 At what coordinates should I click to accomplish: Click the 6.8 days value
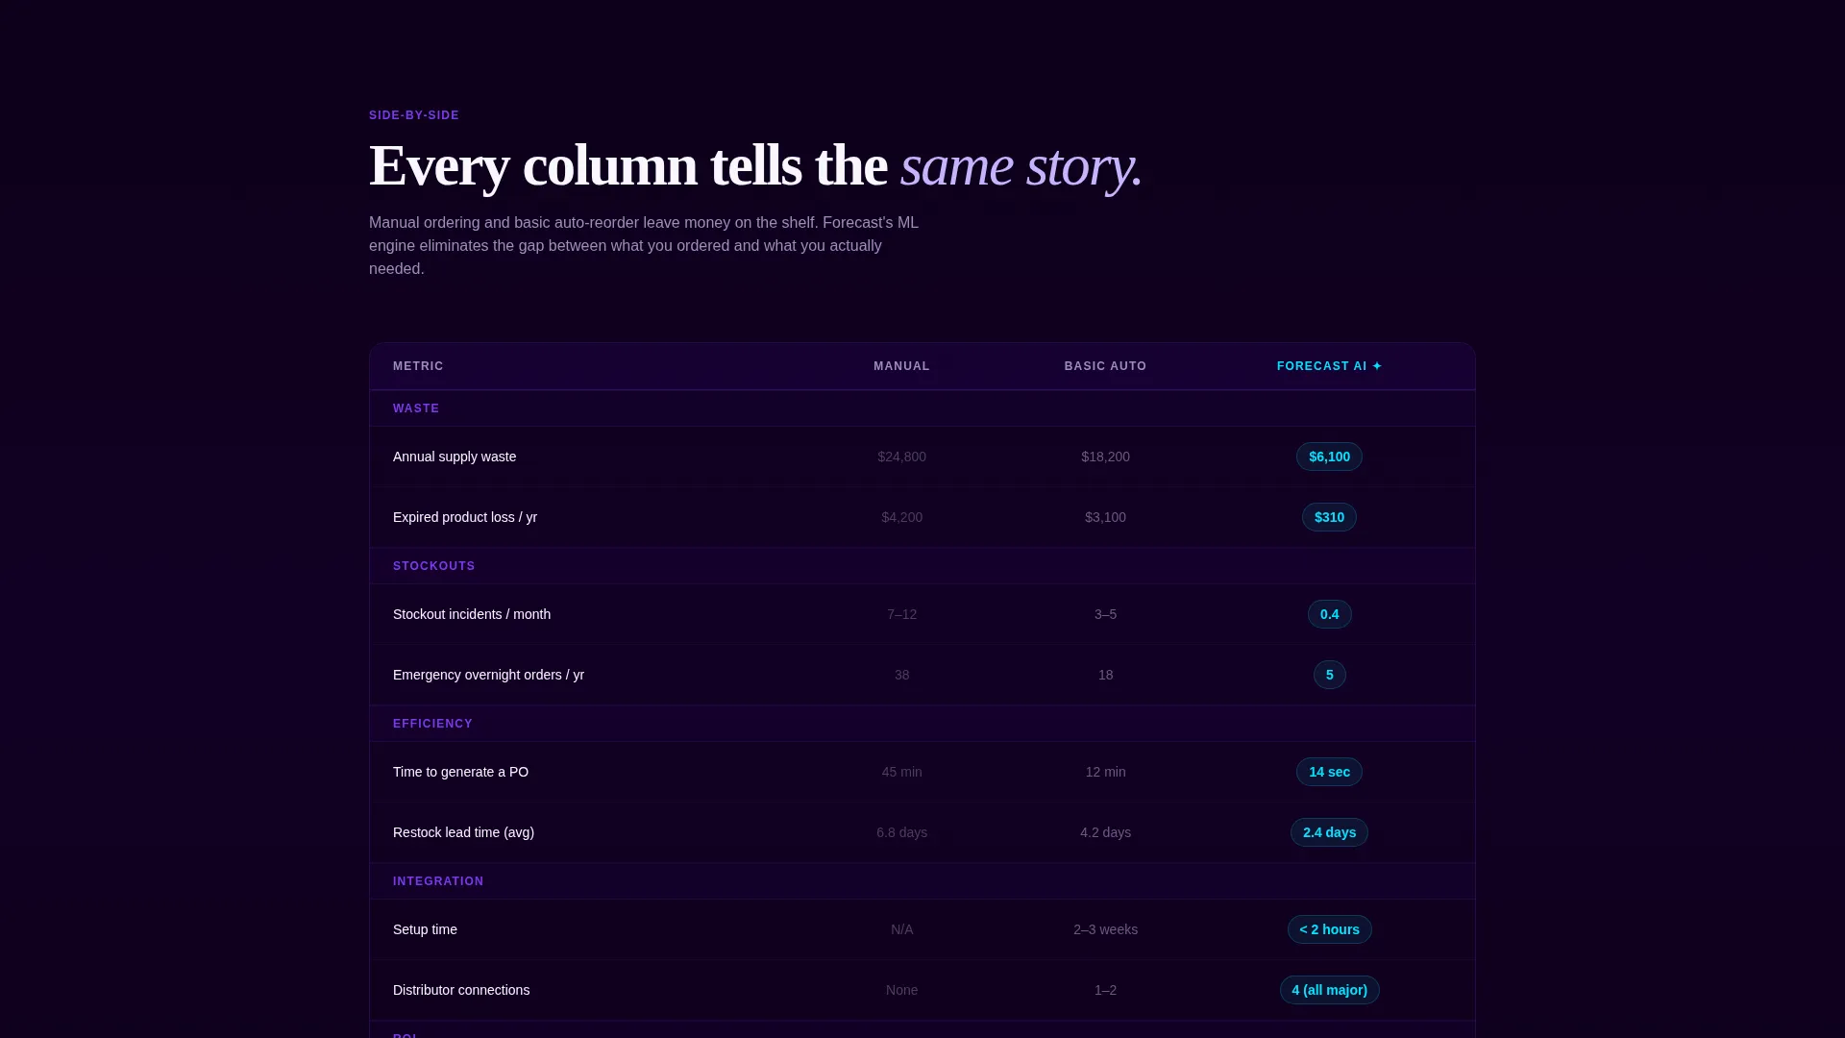click(x=901, y=832)
